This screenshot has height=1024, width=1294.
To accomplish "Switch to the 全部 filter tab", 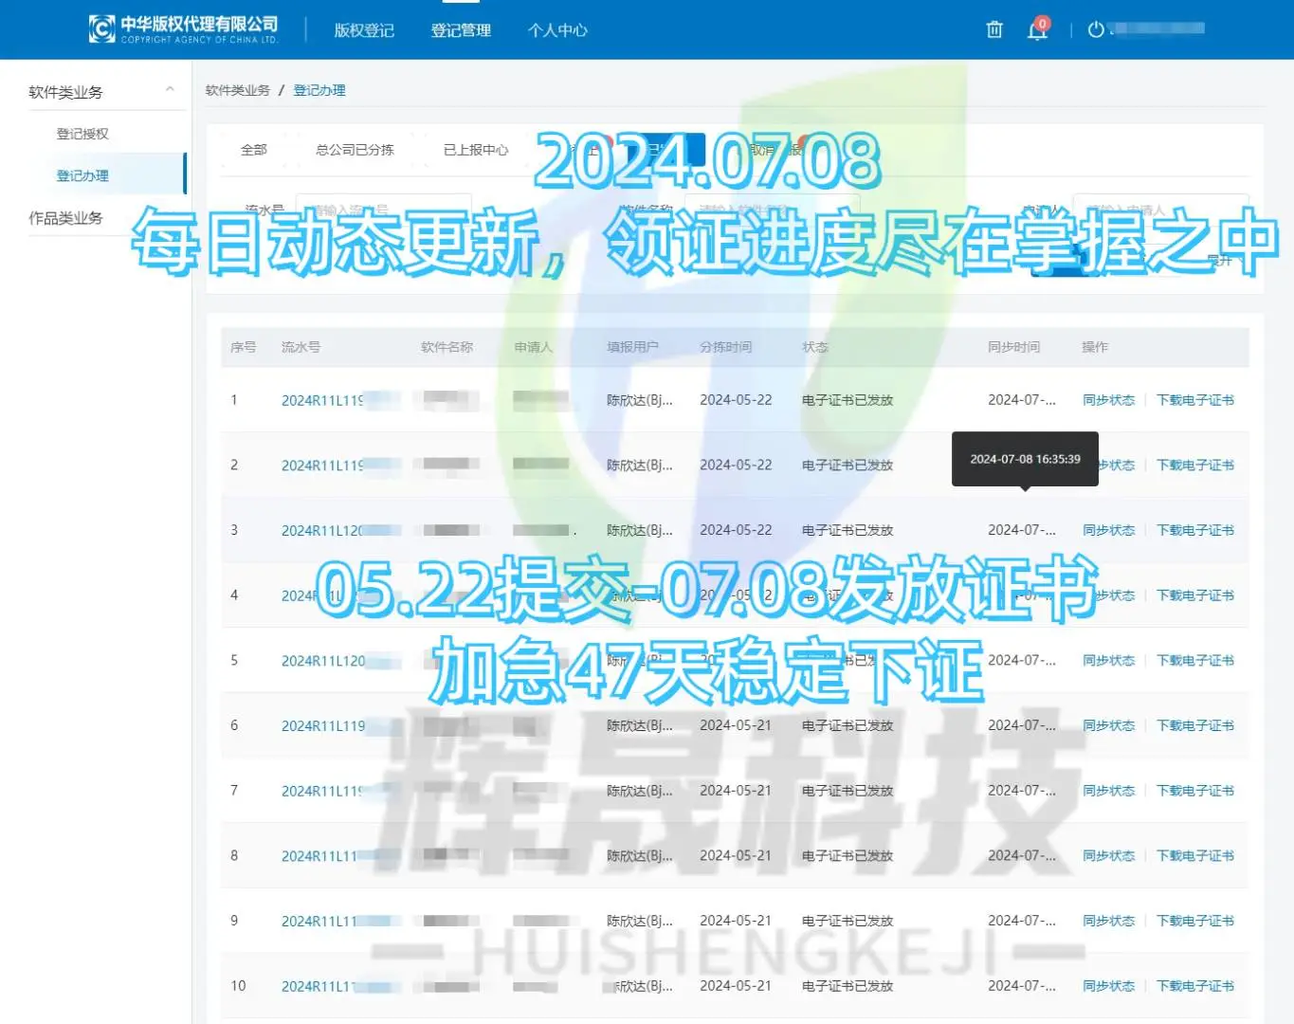I will [252, 149].
